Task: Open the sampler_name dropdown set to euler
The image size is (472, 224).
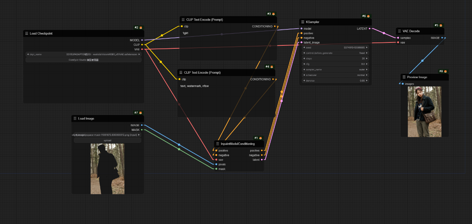Action: tap(335, 70)
